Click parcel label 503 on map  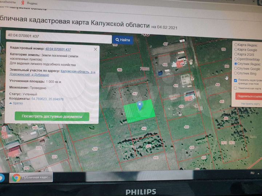(x=227, y=66)
